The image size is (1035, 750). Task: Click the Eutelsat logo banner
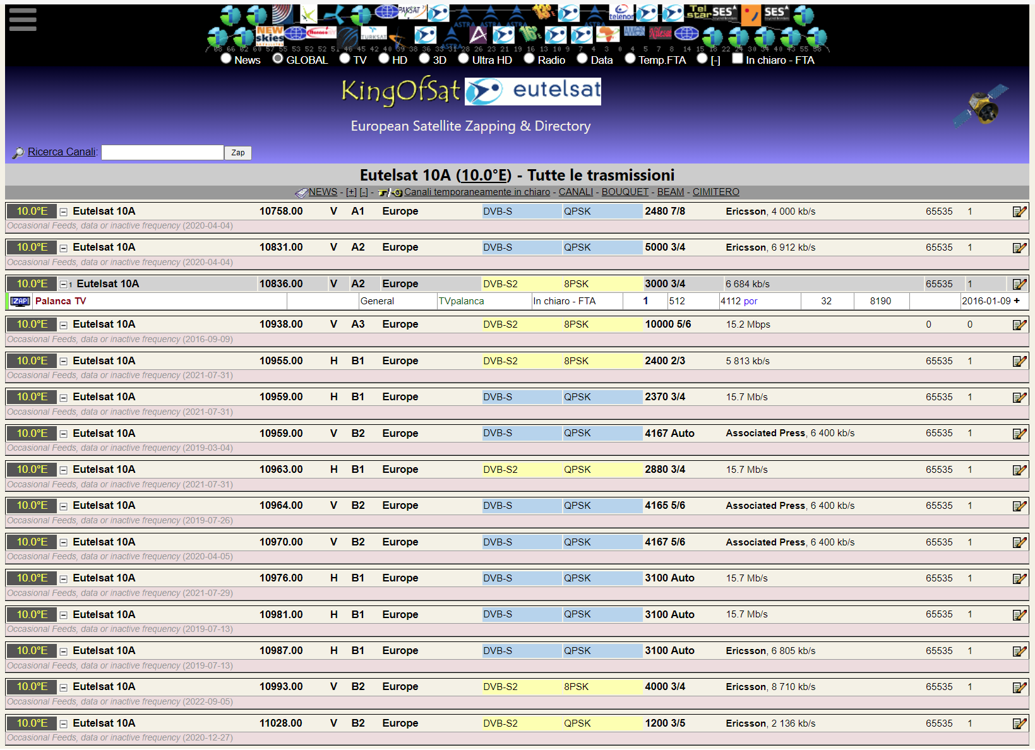coord(532,91)
